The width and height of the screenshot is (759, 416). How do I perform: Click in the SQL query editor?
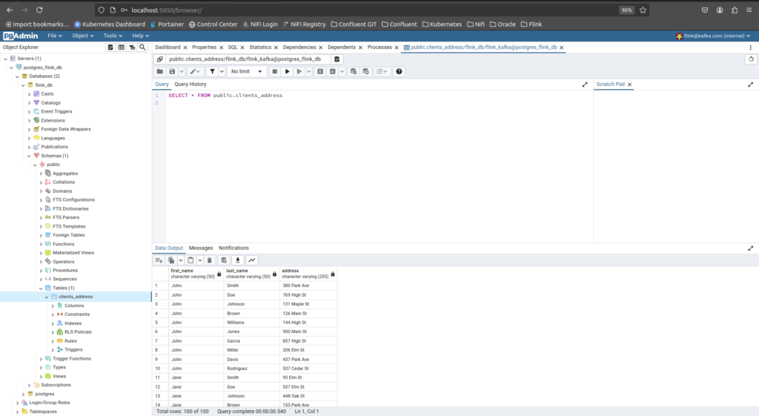coord(371,163)
